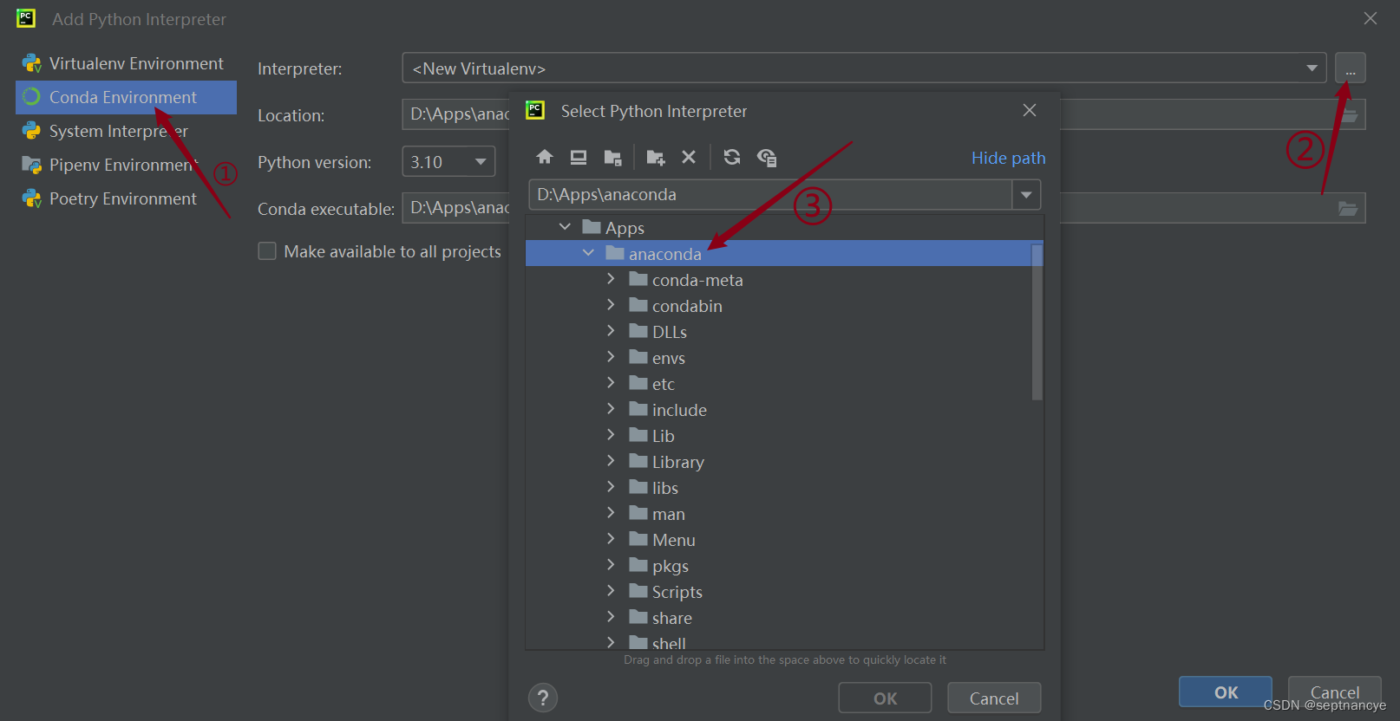Select System Interpreter in sidebar
The height and width of the screenshot is (721, 1400).
[x=126, y=131]
